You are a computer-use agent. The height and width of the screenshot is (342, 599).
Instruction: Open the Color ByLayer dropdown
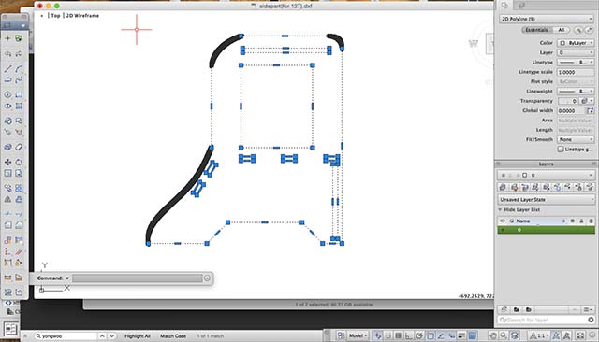[x=576, y=43]
